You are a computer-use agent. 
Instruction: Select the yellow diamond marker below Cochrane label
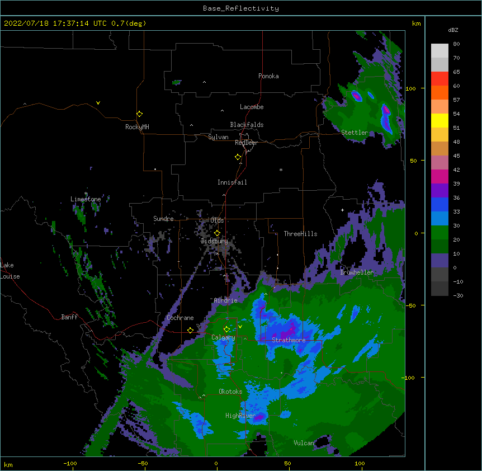190,330
